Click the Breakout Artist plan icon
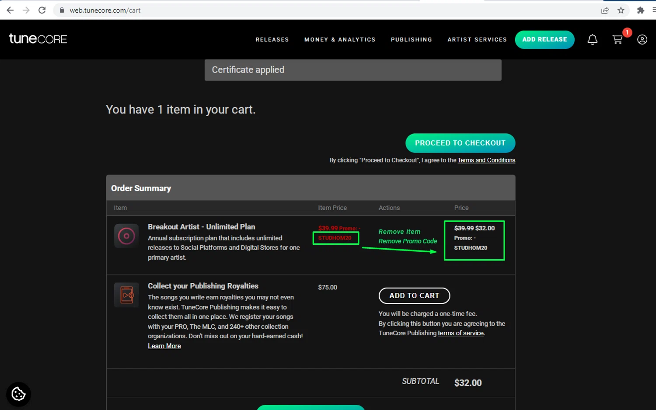This screenshot has height=410, width=656. [126, 236]
